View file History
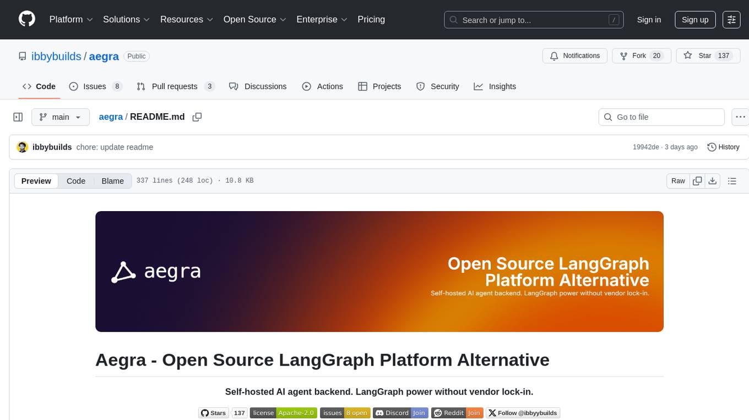 coord(723,147)
